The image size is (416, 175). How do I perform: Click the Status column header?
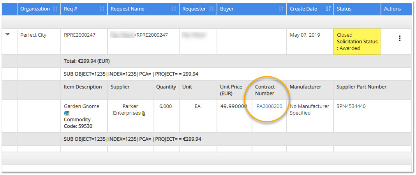tap(357, 9)
